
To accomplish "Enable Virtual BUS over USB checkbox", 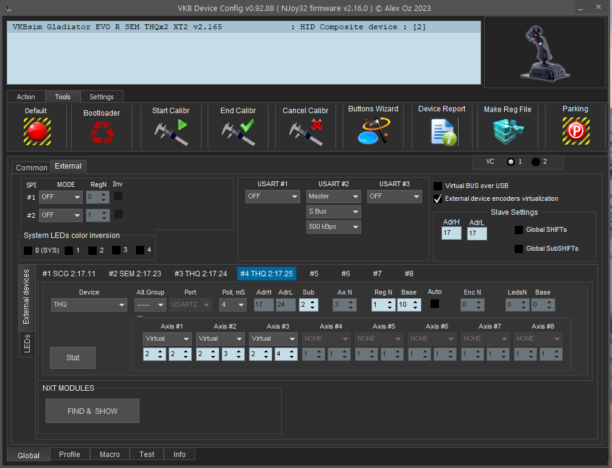I will [438, 186].
